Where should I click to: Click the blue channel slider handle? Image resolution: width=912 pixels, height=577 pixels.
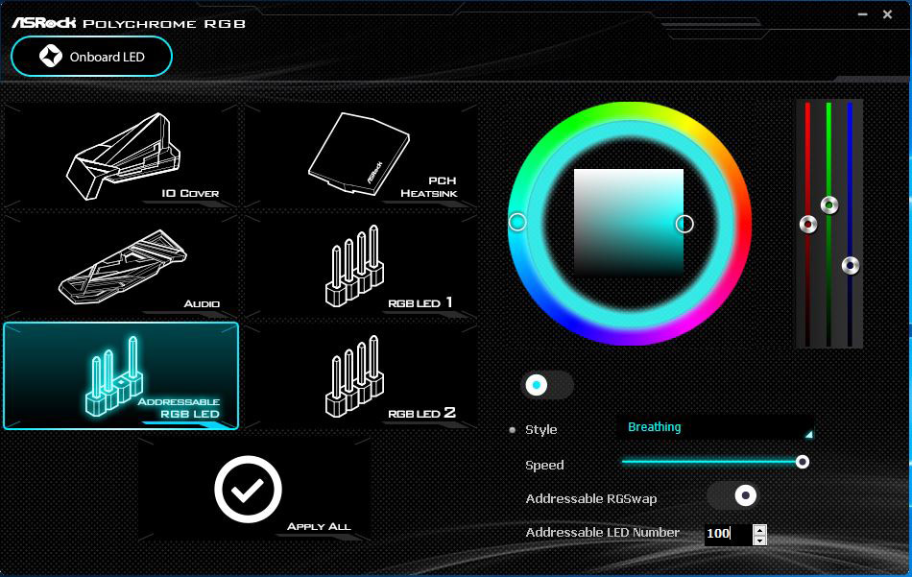(x=851, y=265)
